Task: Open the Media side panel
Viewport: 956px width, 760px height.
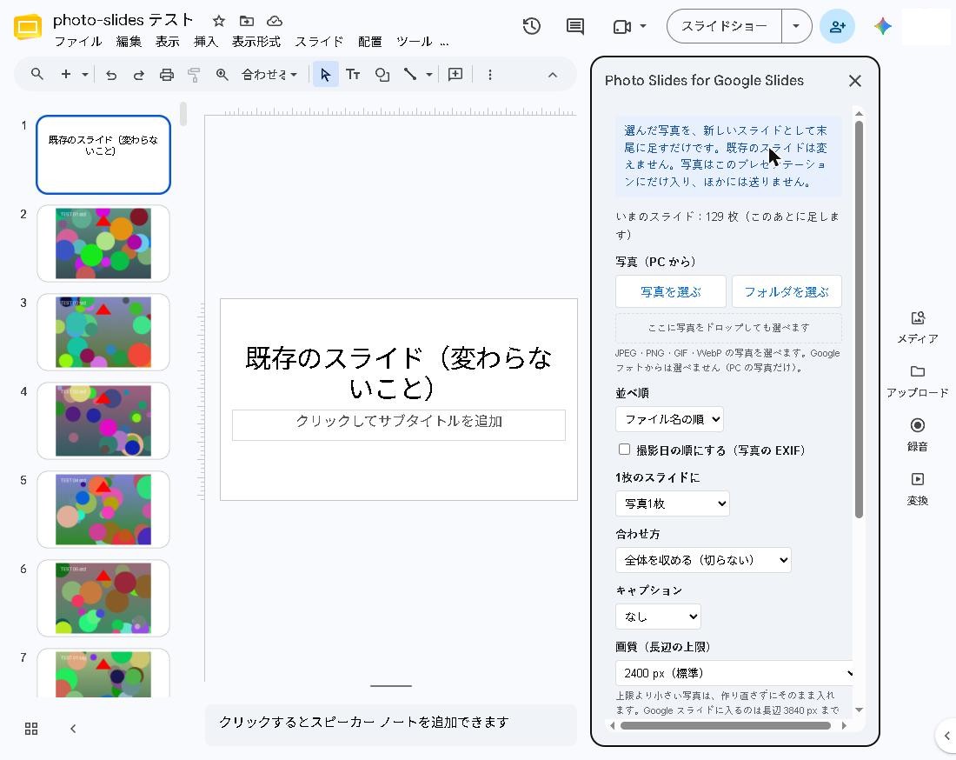Action: click(x=918, y=326)
